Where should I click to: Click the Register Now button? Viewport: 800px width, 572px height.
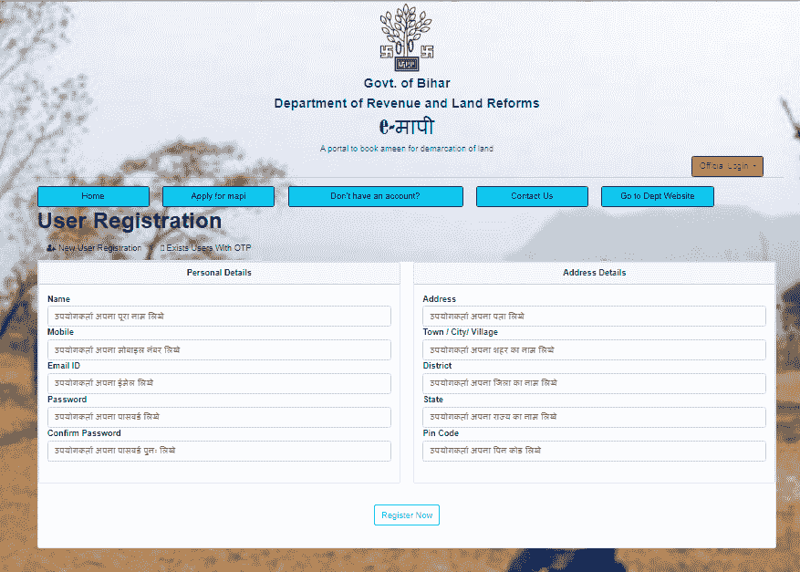pyautogui.click(x=407, y=515)
